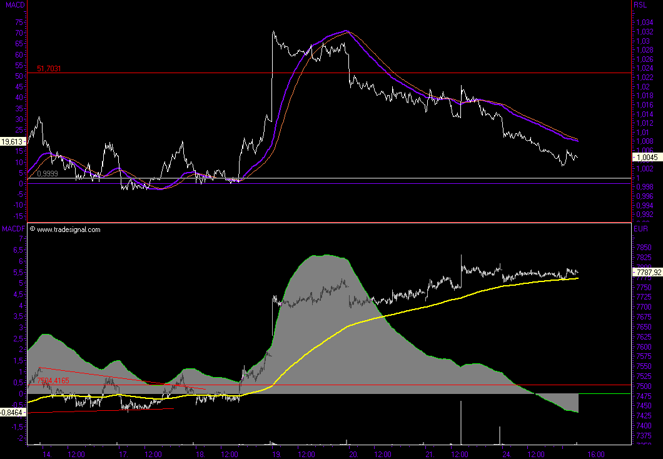Click the MACDF panel label
Image resolution: width=663 pixels, height=459 pixels.
[13, 229]
